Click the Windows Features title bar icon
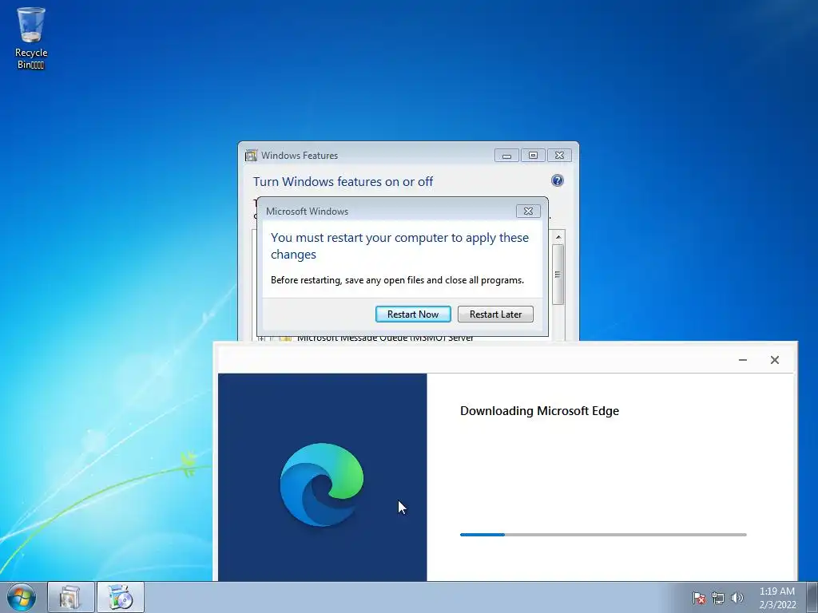The image size is (818, 613). [251, 156]
